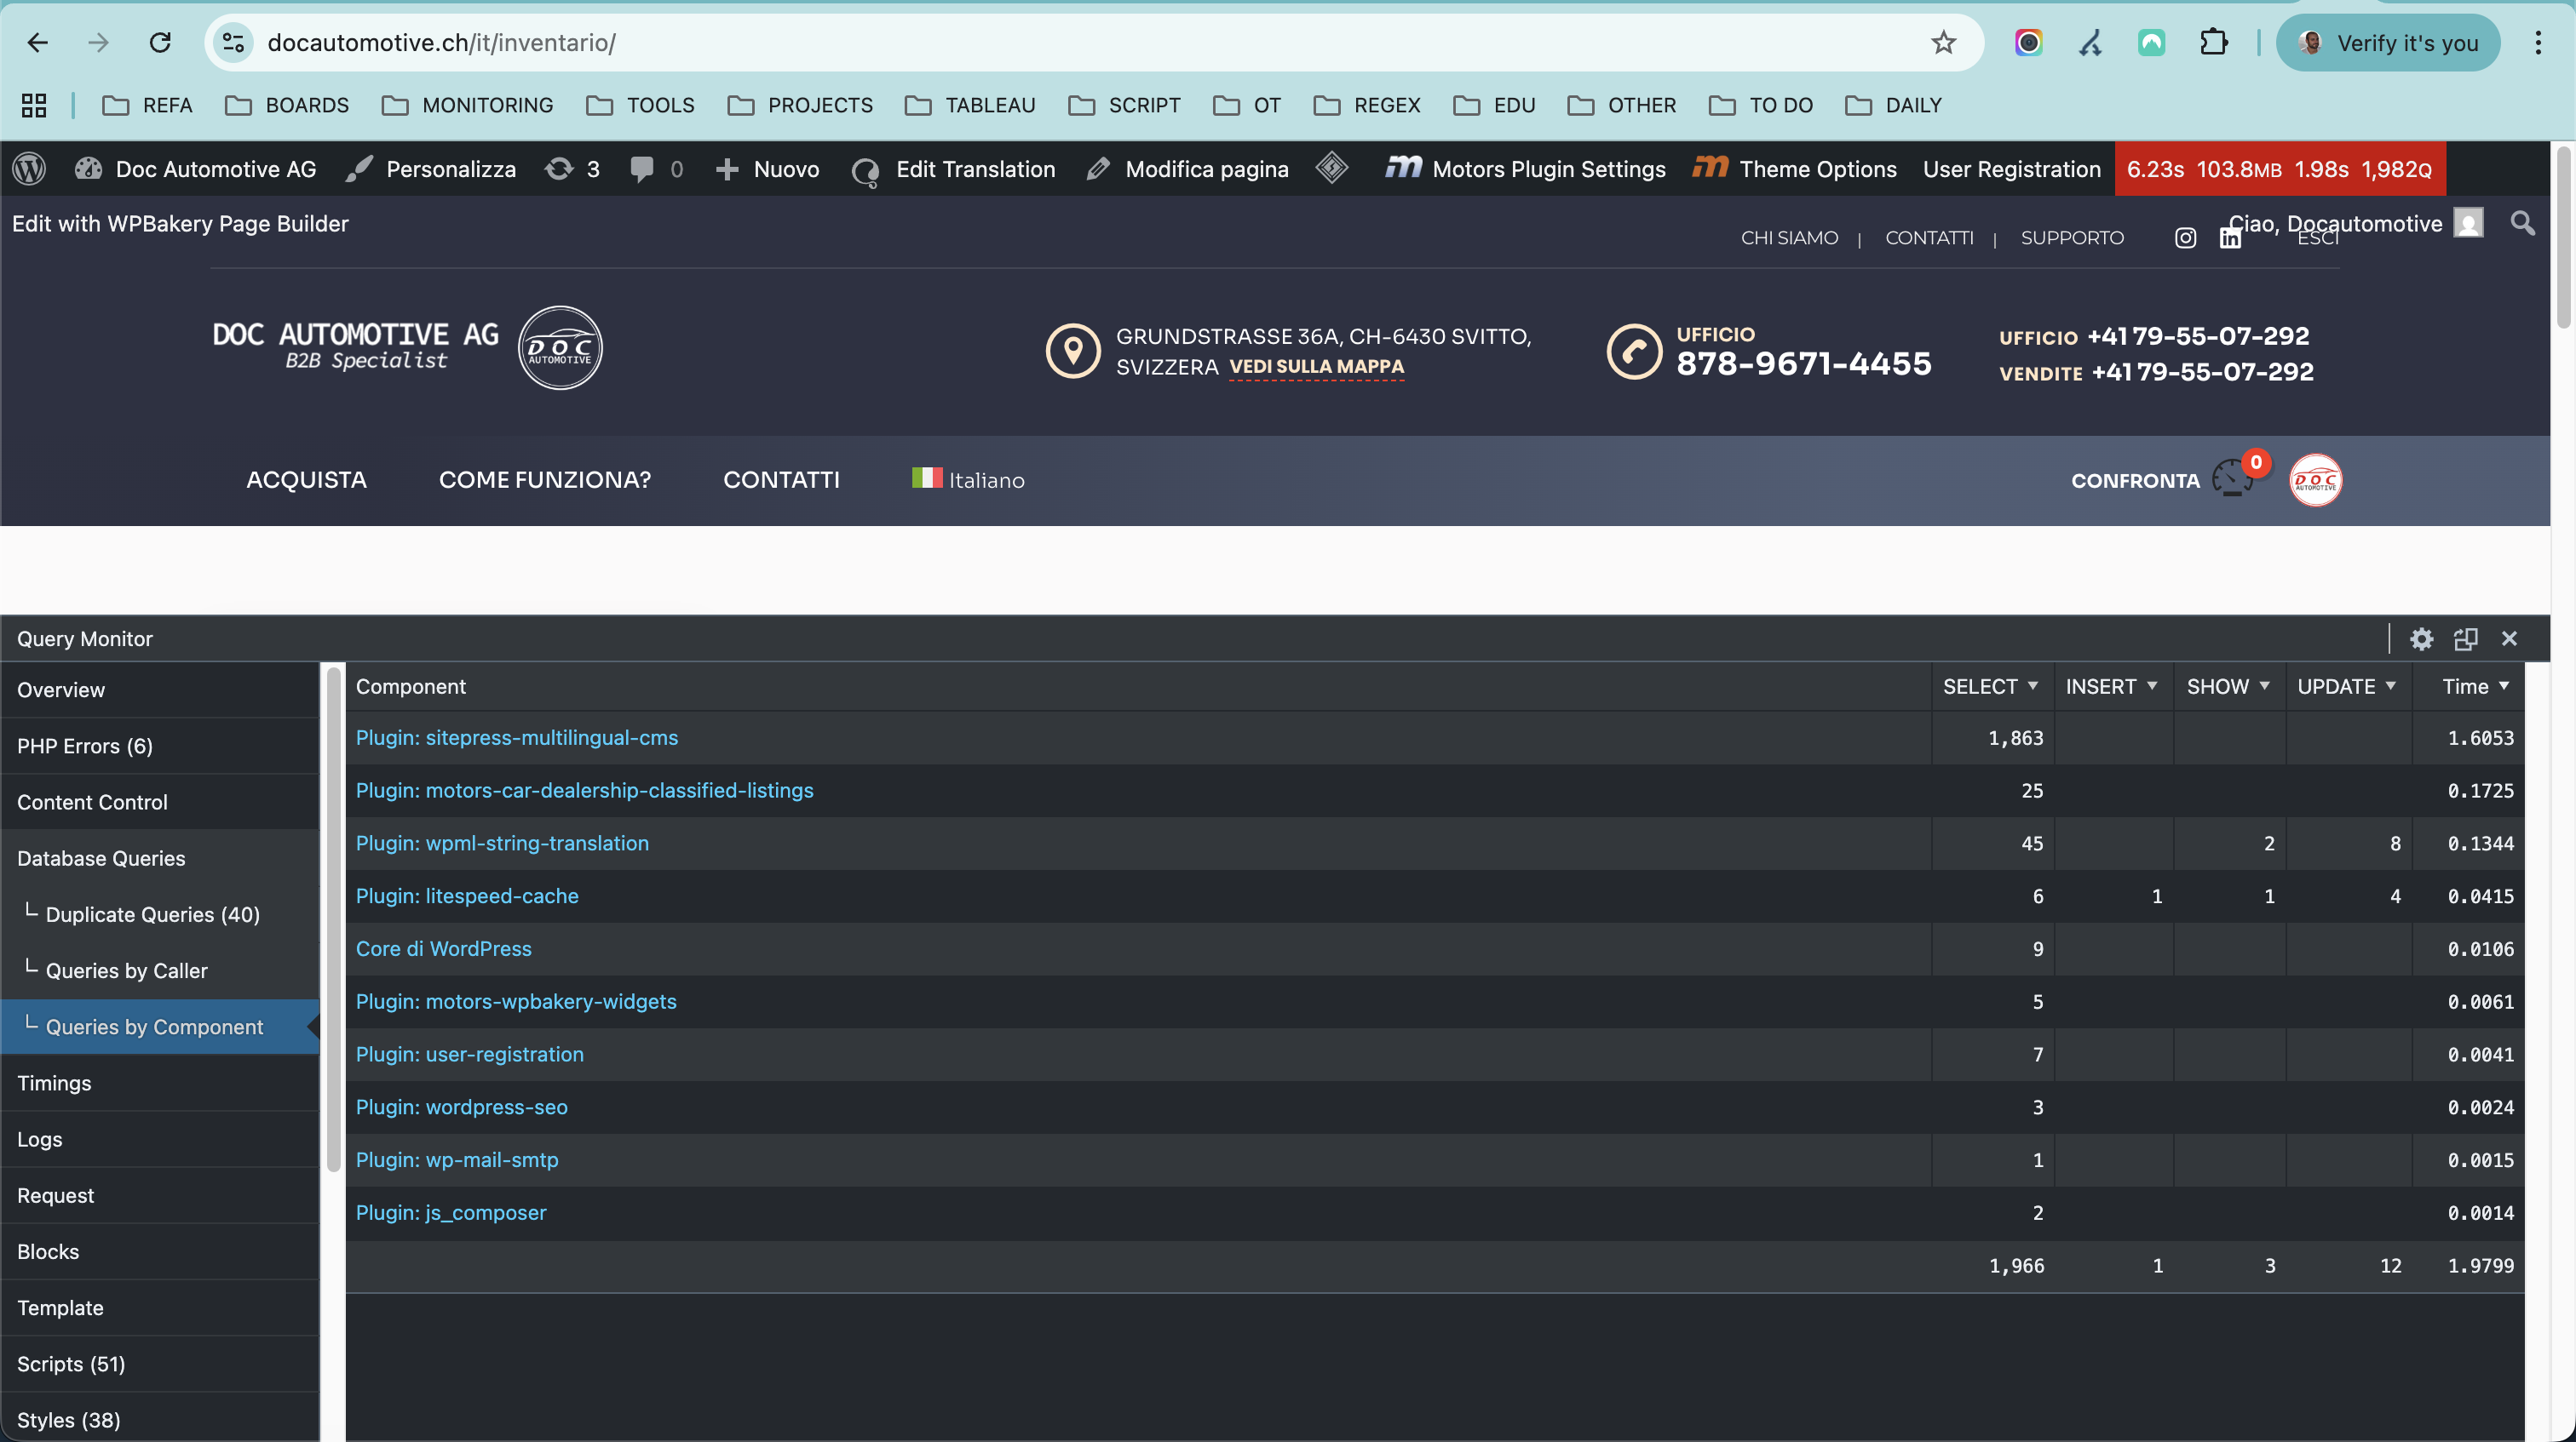Click Plugin: litespeed-cache link
Viewport: 2576px width, 1442px height.
(467, 896)
